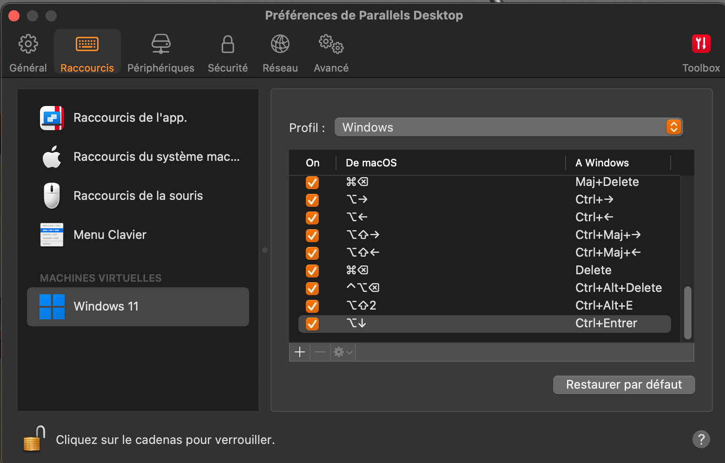Open the Réseau network globe pane
The height and width of the screenshot is (463, 725).
[x=280, y=52]
